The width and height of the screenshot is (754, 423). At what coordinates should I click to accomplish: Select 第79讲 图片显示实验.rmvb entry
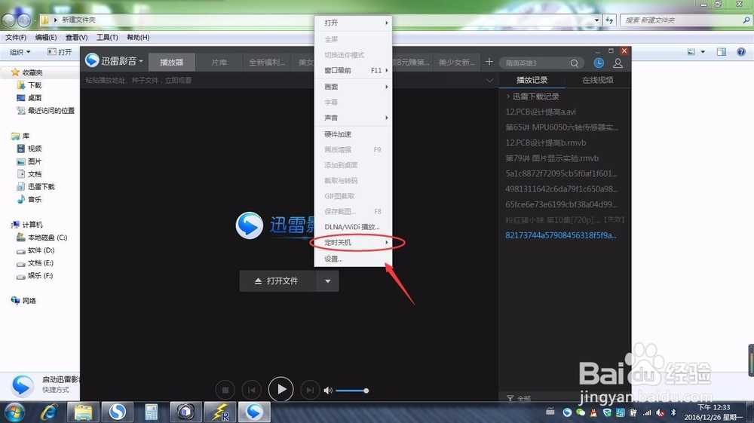[552, 158]
